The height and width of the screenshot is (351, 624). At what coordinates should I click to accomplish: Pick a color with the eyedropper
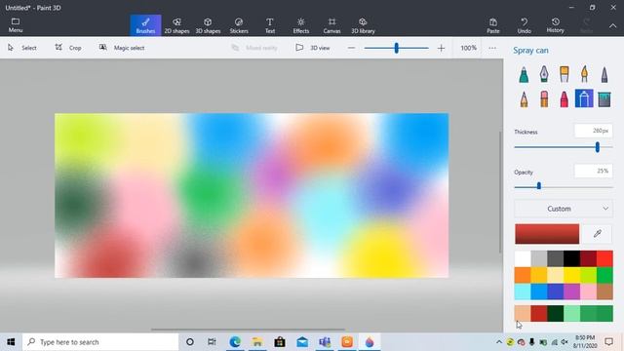click(598, 234)
